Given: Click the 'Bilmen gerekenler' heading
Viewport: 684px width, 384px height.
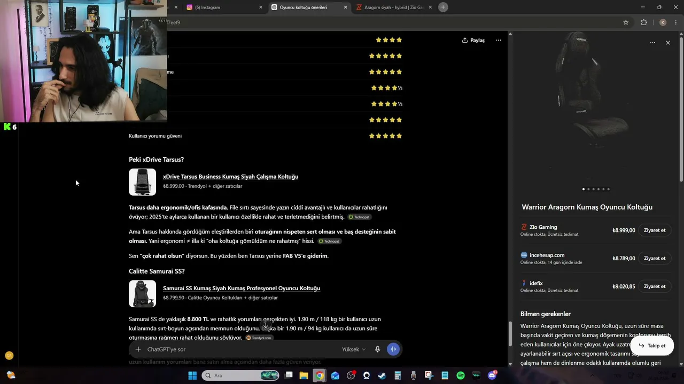Looking at the screenshot, I should coord(546,314).
